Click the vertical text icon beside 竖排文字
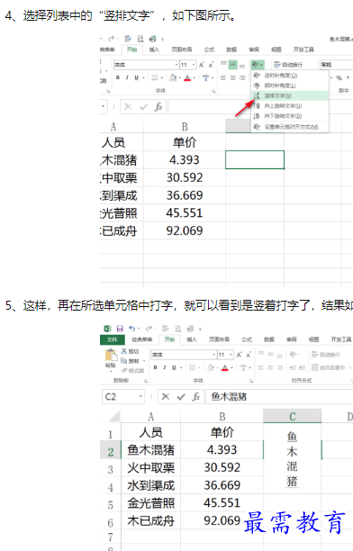353x551 pixels. pyautogui.click(x=257, y=95)
